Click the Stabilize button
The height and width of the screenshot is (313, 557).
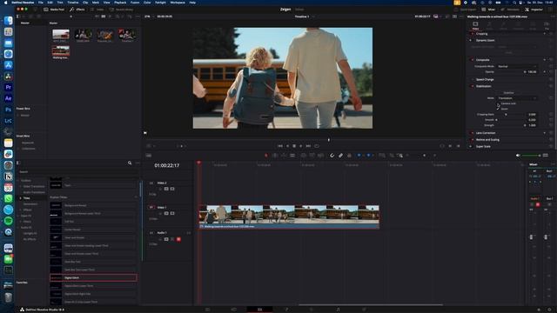click(x=508, y=93)
